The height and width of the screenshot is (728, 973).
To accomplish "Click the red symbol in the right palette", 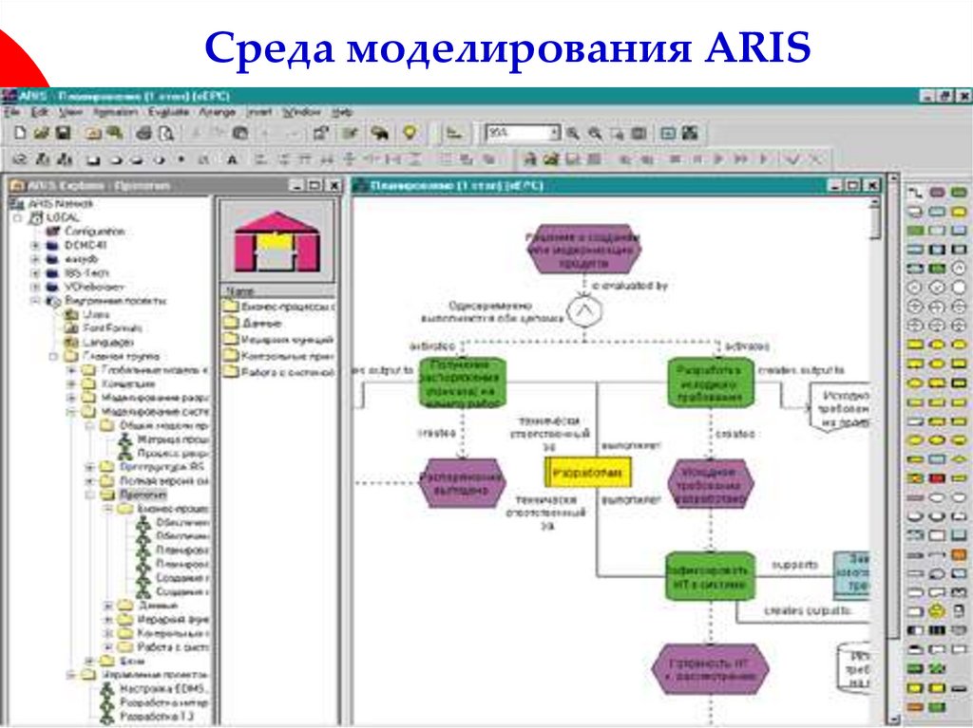I will 937,478.
